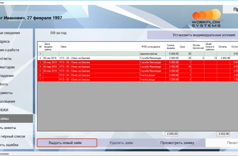Switch to the 'Фото' sidebar section
Image resolution: width=238 pixels, height=156 pixels.
(4, 84)
